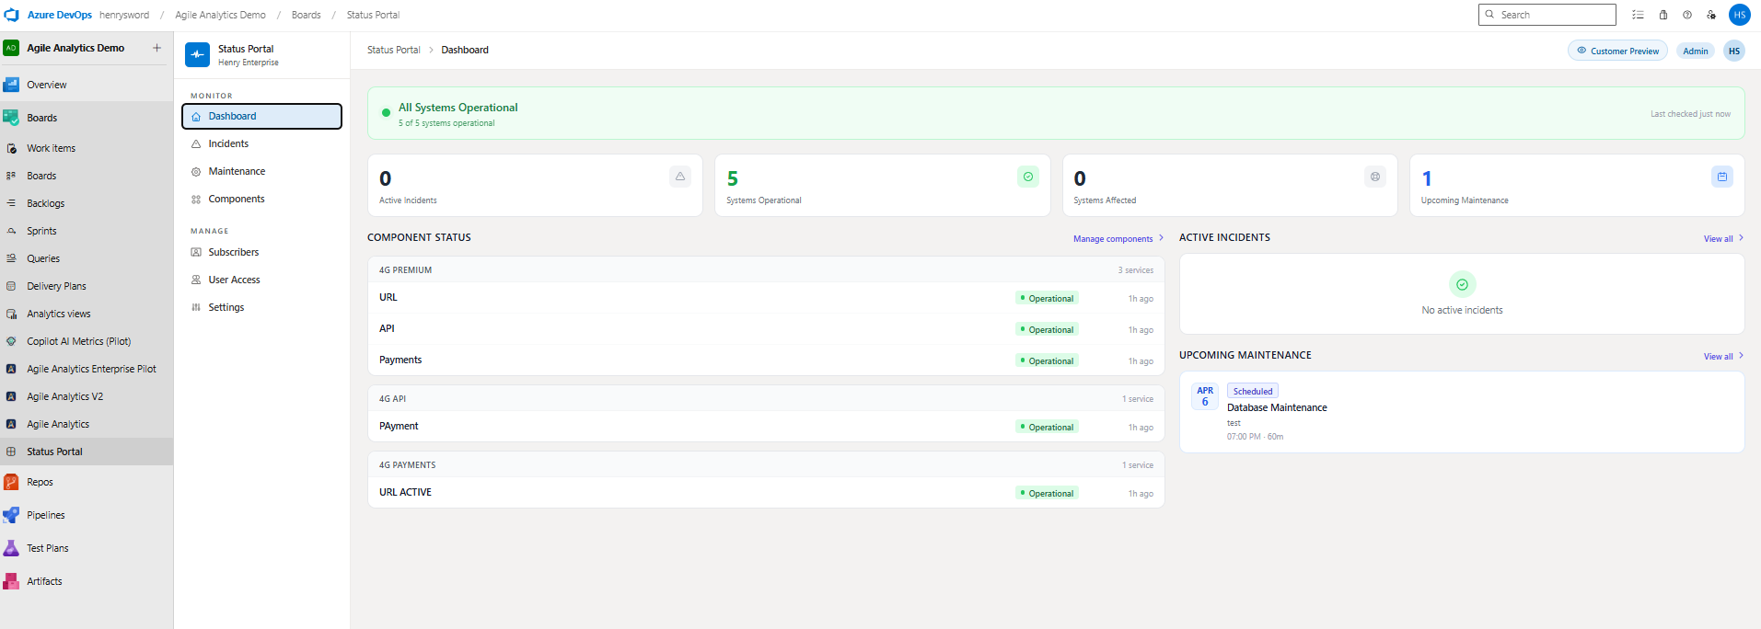Click the PAyment component row under 4G API
This screenshot has width=1761, height=629.
pyautogui.click(x=766, y=427)
